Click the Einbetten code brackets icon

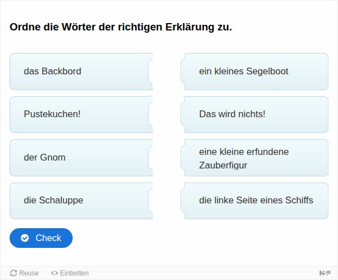(x=54, y=273)
